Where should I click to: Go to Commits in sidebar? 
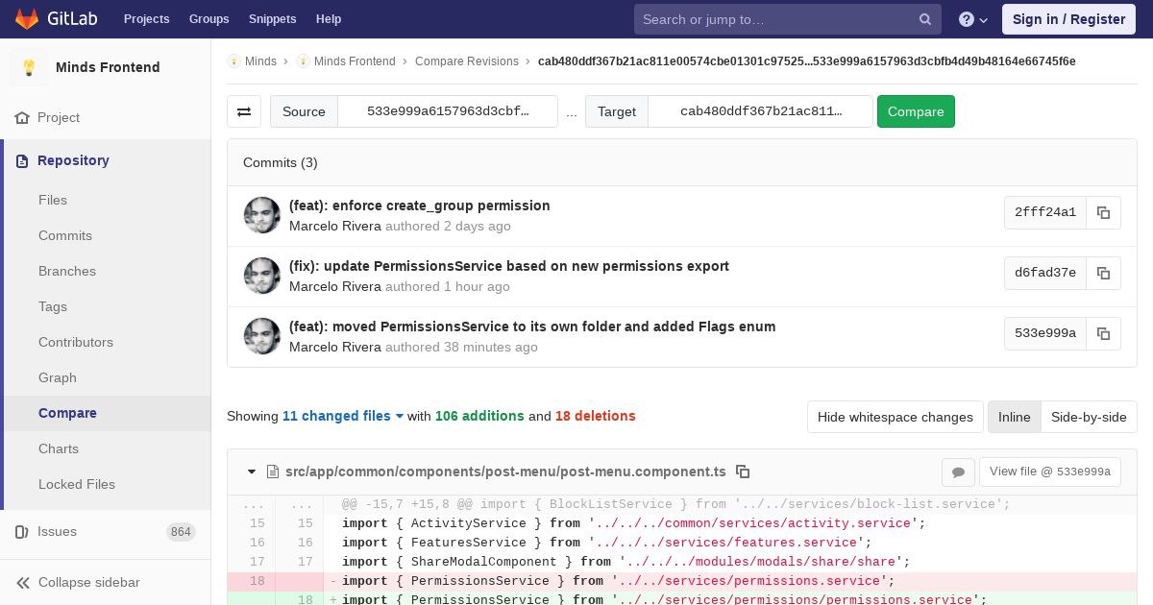65,235
